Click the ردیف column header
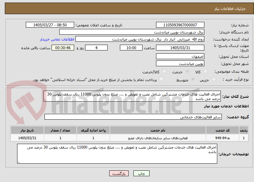Viewport: 254px width, 182px height. (x=244, y=130)
